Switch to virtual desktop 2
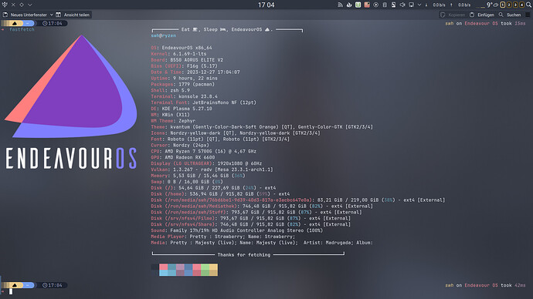 (x=509, y=5)
